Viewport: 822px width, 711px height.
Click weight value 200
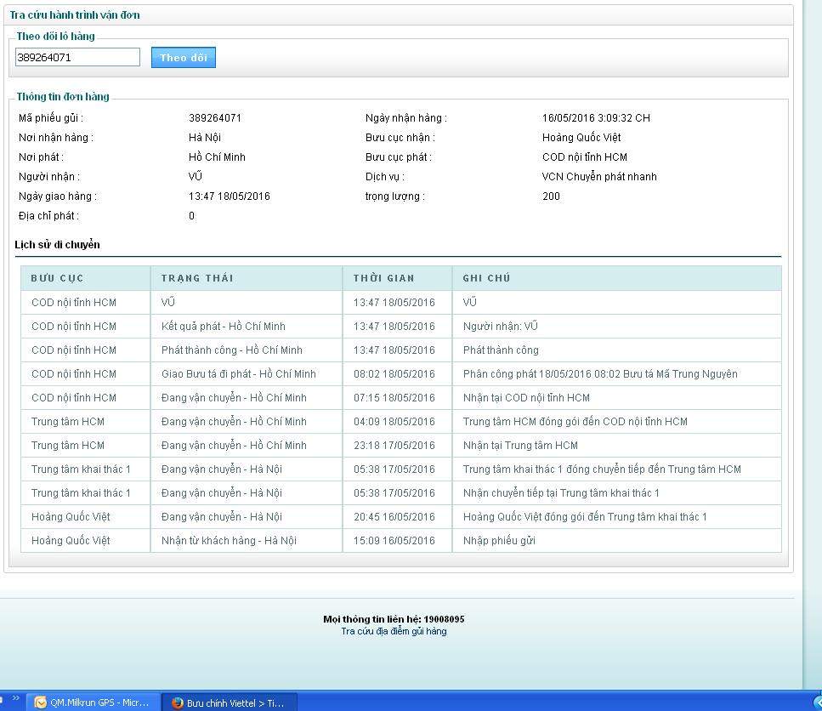coord(551,196)
